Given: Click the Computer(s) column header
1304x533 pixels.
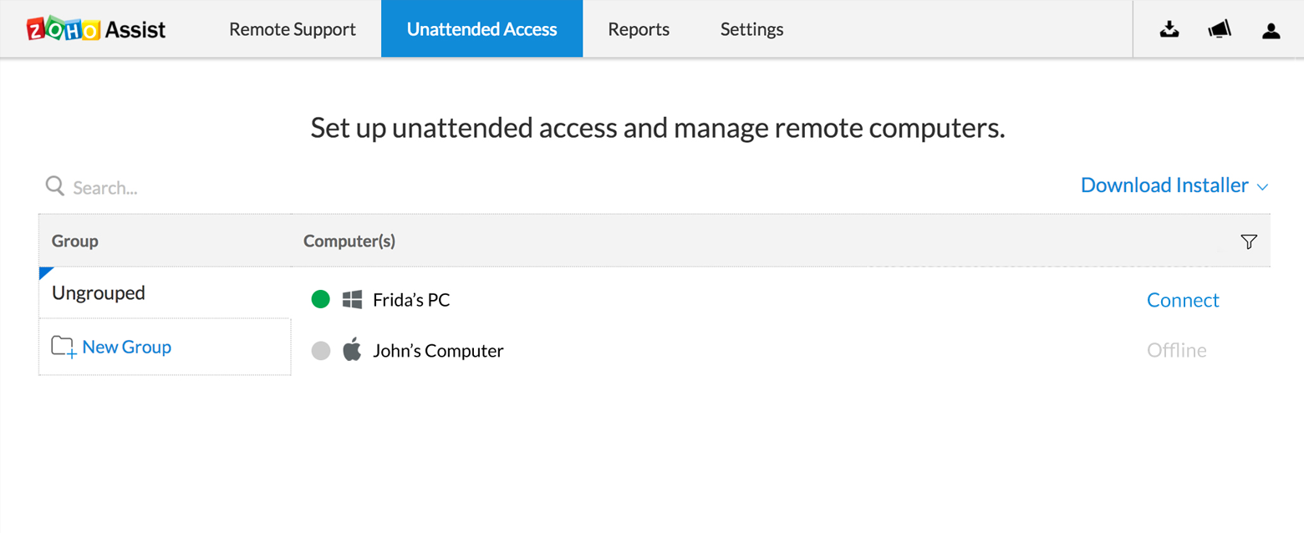Looking at the screenshot, I should click(349, 241).
